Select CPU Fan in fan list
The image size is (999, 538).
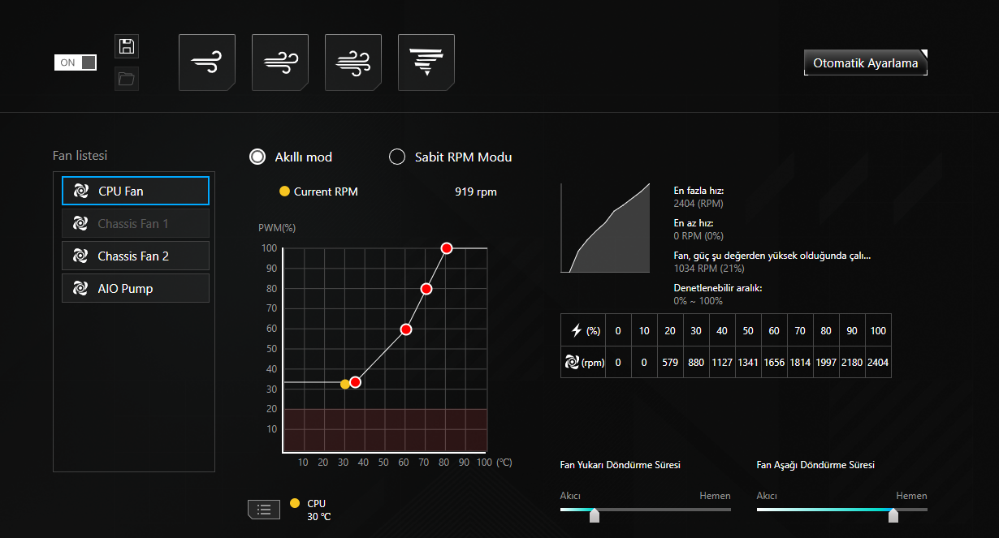click(136, 191)
